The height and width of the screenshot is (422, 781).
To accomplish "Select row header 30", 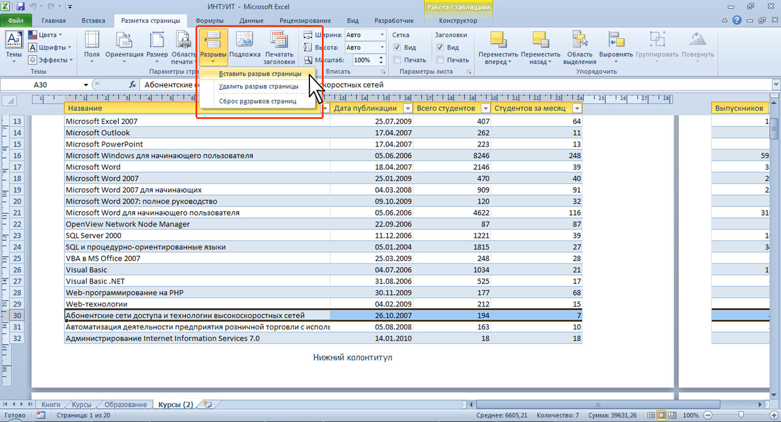I will 17,315.
